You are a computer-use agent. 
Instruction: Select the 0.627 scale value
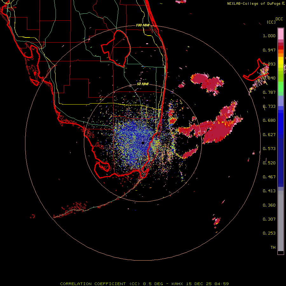[269, 135]
